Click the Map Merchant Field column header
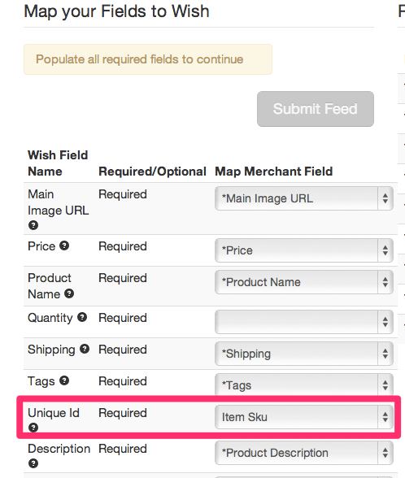This screenshot has height=478, width=405. pos(274,172)
